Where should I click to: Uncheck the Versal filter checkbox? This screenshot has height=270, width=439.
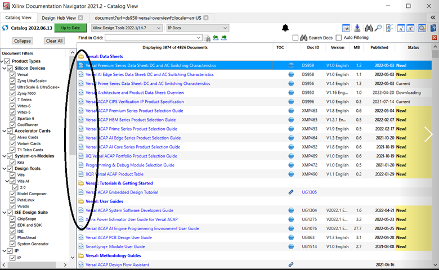tap(13, 74)
